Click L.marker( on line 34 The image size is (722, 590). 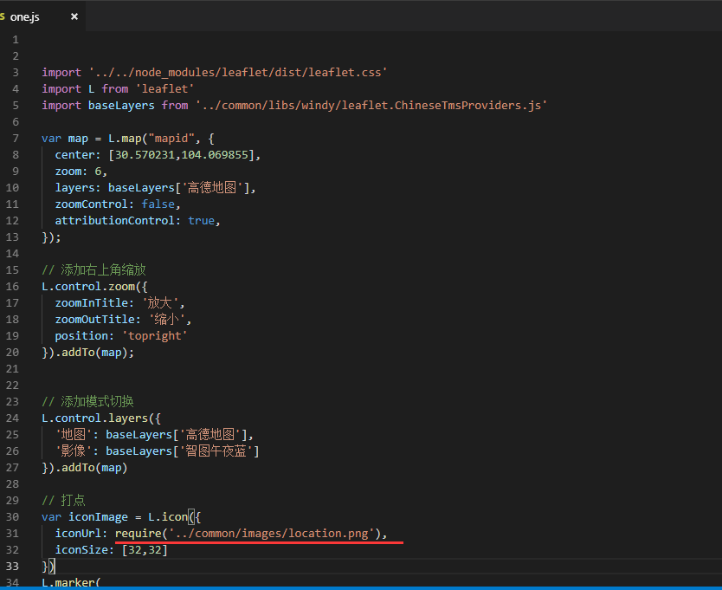click(x=71, y=582)
